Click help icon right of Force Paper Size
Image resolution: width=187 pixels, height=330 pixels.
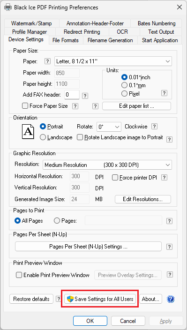(75, 106)
